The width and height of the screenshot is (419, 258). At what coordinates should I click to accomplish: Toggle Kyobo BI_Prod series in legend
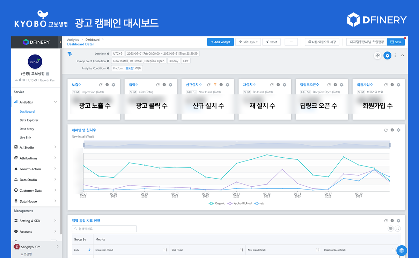point(240,203)
